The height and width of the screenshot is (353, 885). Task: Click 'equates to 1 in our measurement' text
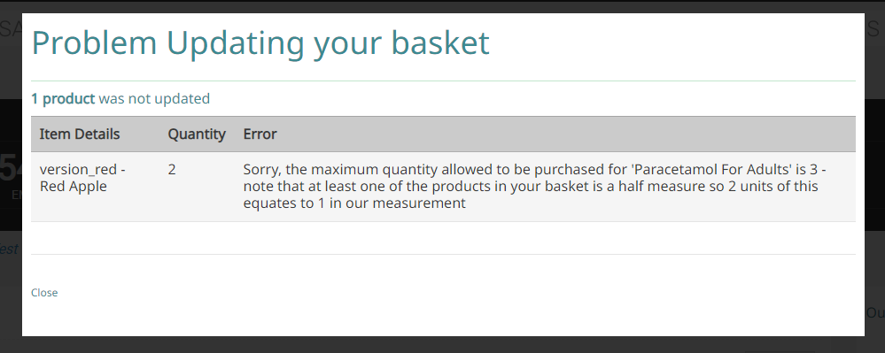pyautogui.click(x=354, y=203)
